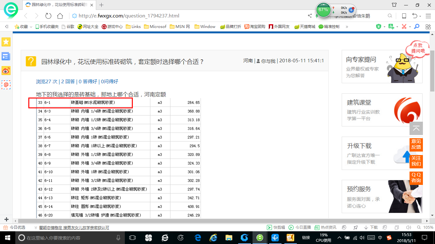Image resolution: width=435 pixels, height=244 pixels.
Task: Open the mobile device icon in toolbar
Action: point(404,16)
